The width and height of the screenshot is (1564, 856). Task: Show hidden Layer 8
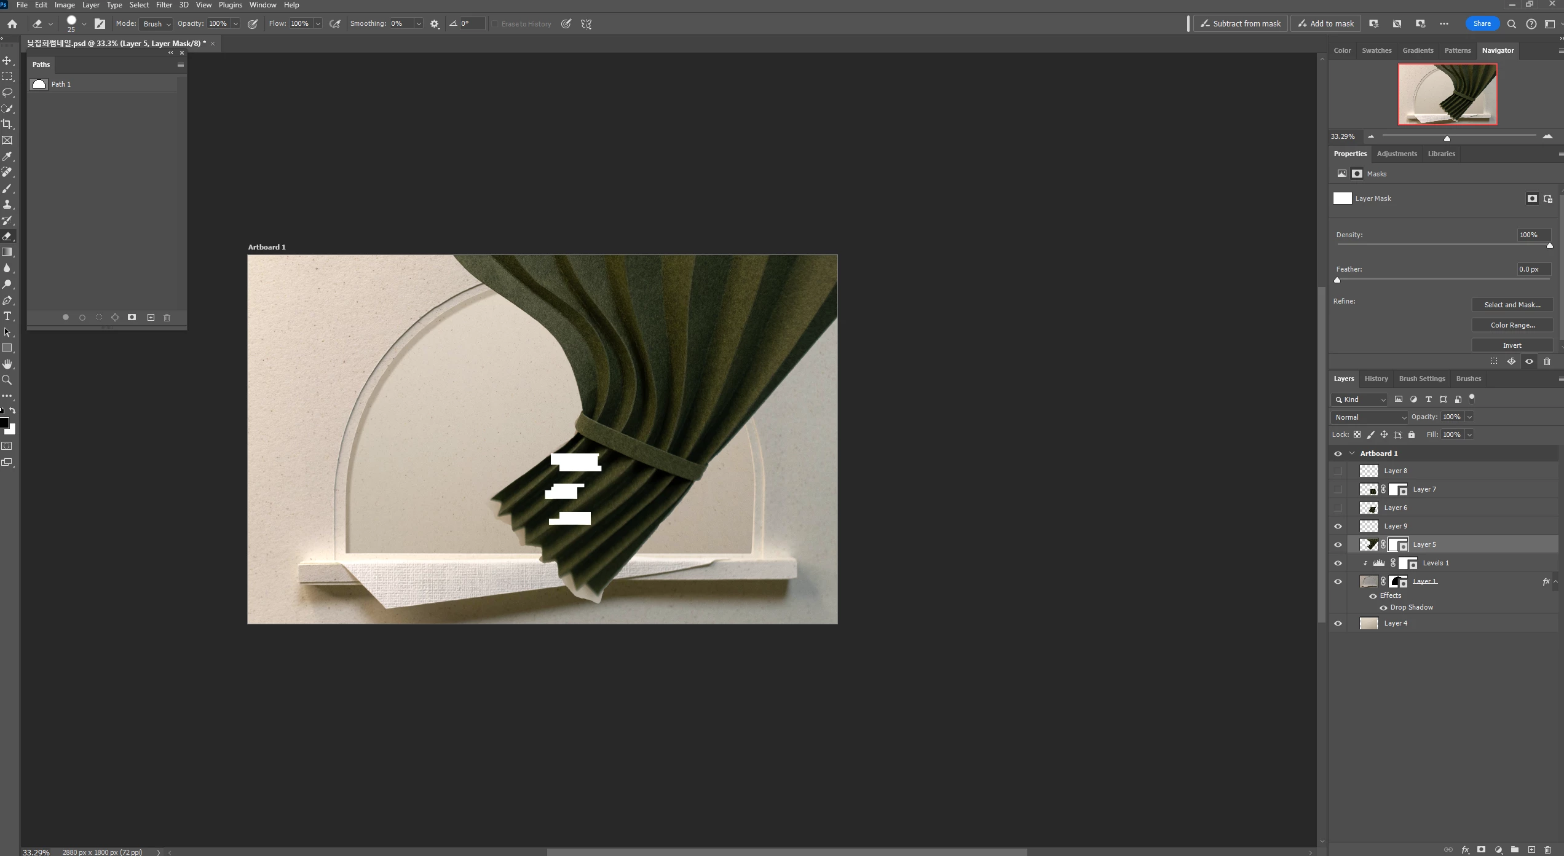[1338, 471]
